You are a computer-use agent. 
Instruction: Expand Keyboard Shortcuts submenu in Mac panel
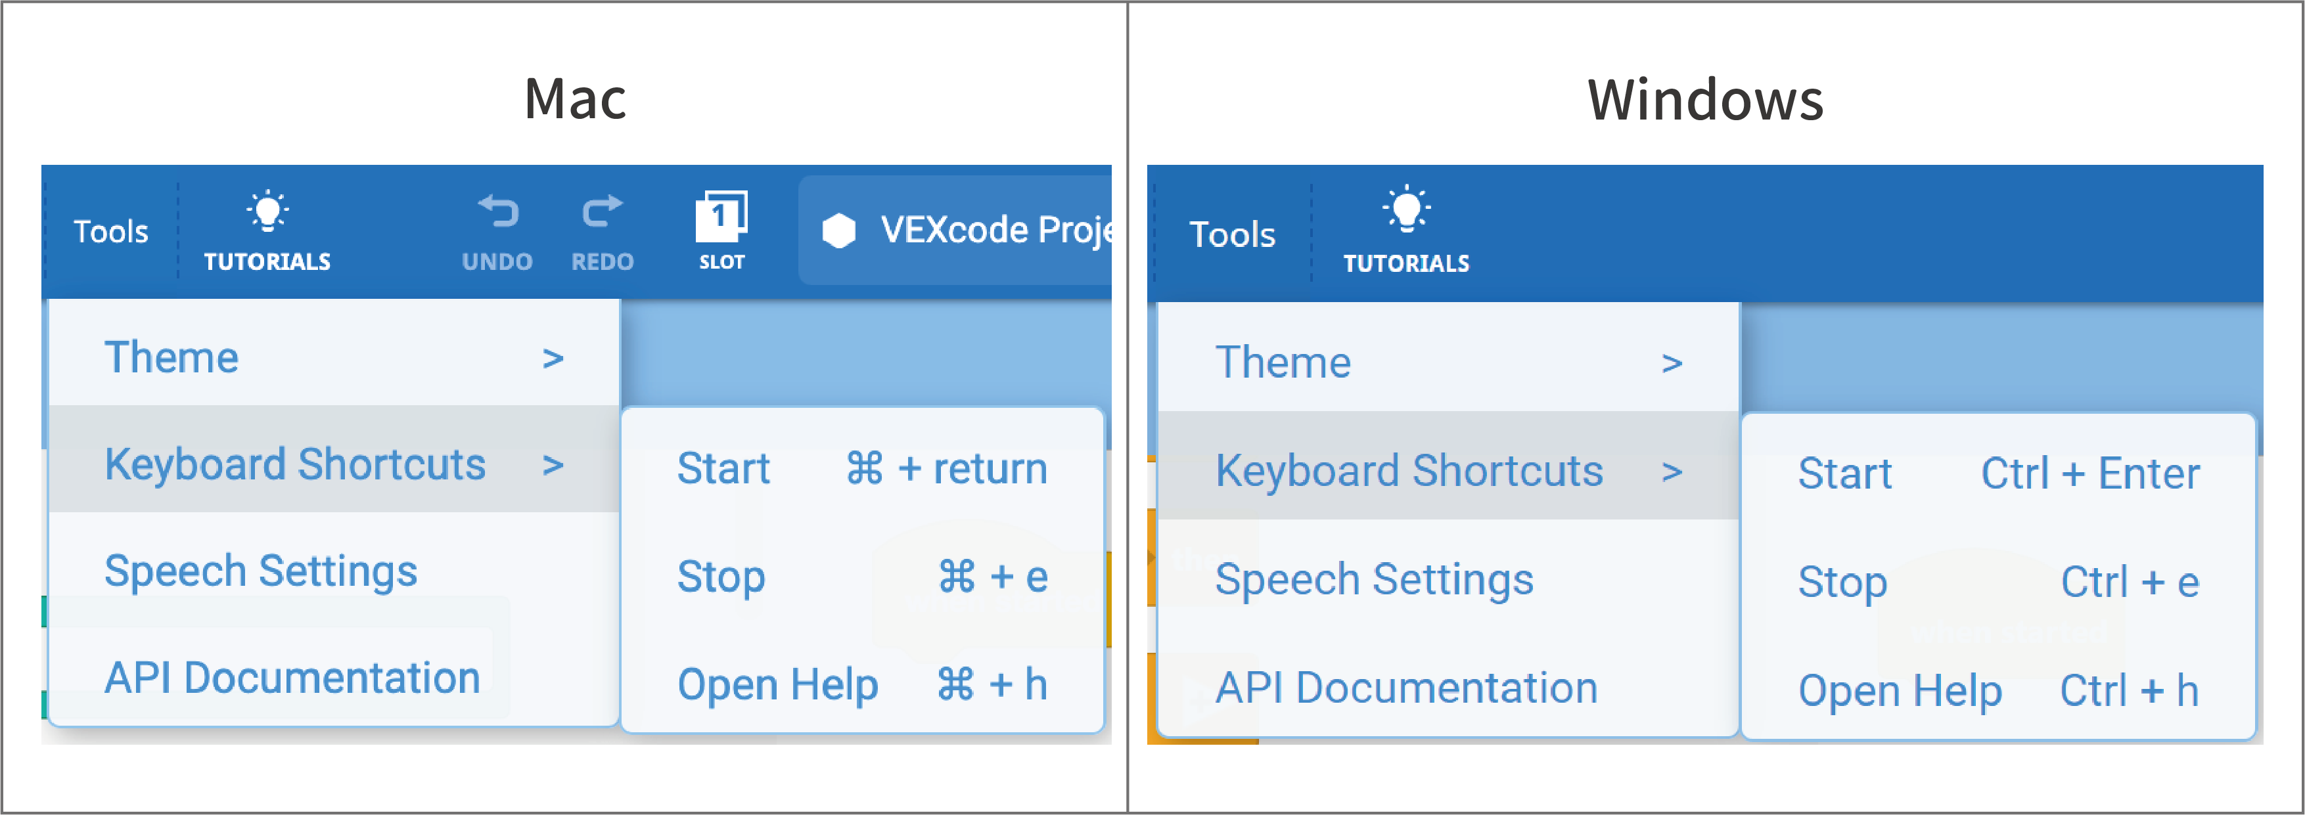coord(333,464)
